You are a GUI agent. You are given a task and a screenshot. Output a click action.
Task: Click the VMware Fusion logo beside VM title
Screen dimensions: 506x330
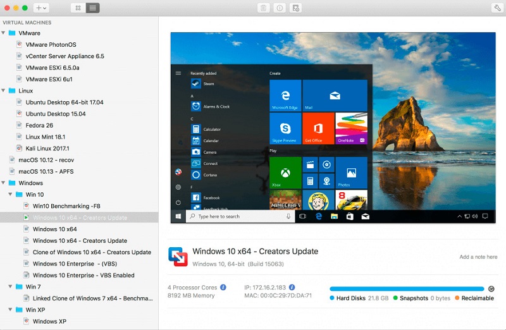[178, 257]
